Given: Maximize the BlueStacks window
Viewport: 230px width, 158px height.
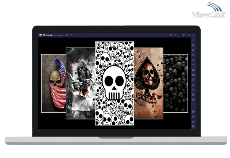Looking at the screenshot, I should click(x=184, y=35).
